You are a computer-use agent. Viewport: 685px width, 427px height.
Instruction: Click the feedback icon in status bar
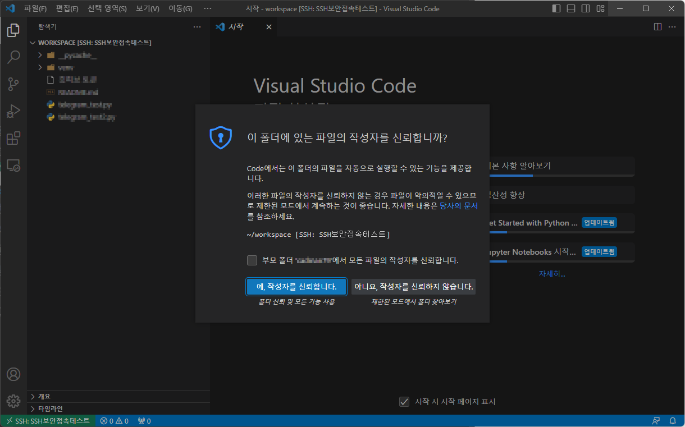[656, 421]
